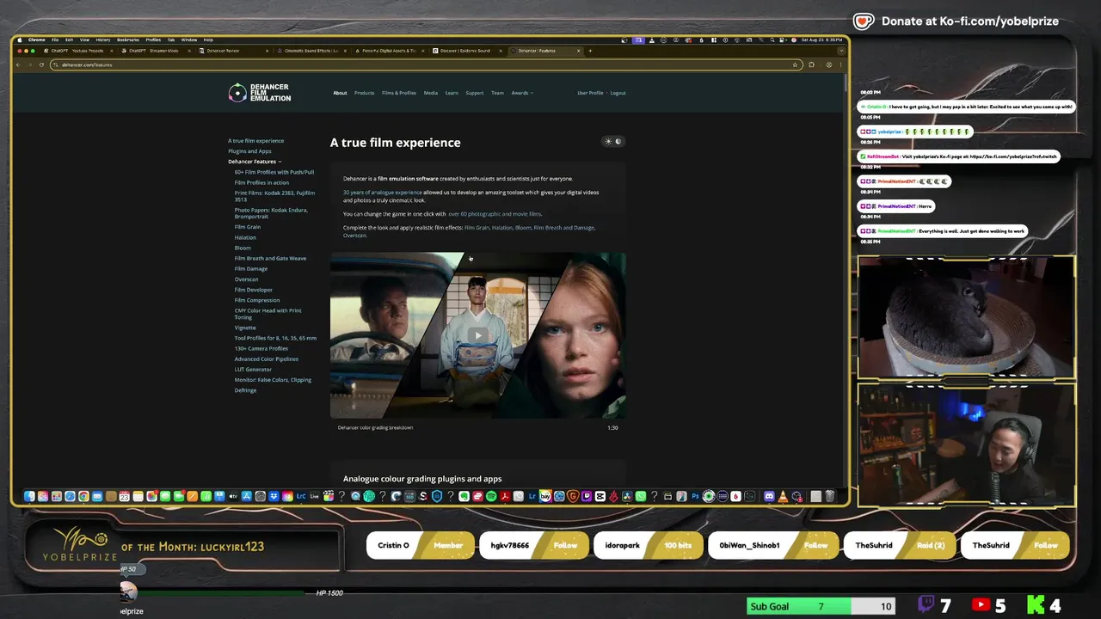
Task: Open Lightroom Classic (LrC) from Dock
Action: pyautogui.click(x=301, y=496)
